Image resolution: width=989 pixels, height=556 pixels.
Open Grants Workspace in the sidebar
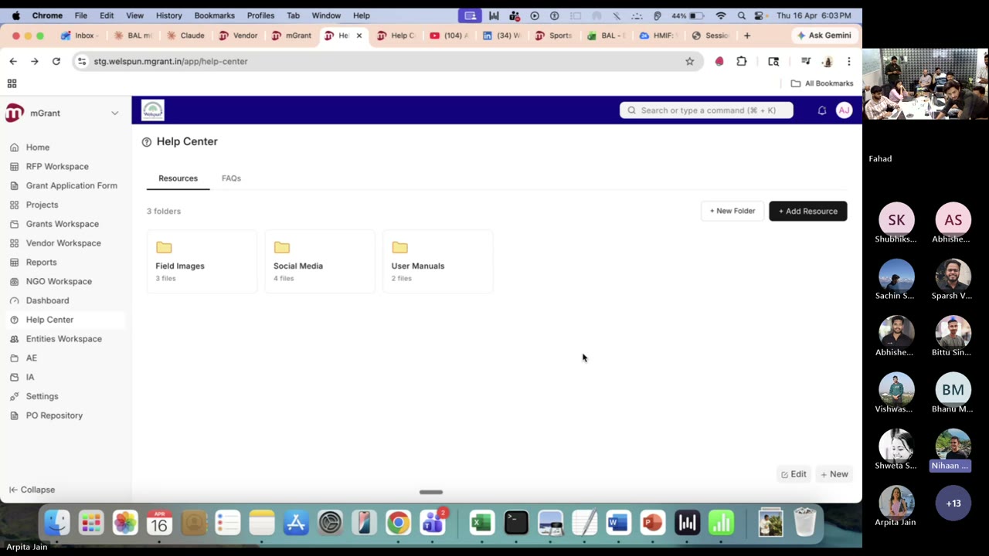tap(62, 224)
